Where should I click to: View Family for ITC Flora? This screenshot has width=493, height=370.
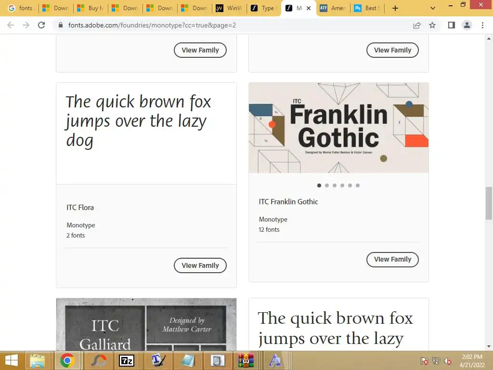(x=200, y=265)
